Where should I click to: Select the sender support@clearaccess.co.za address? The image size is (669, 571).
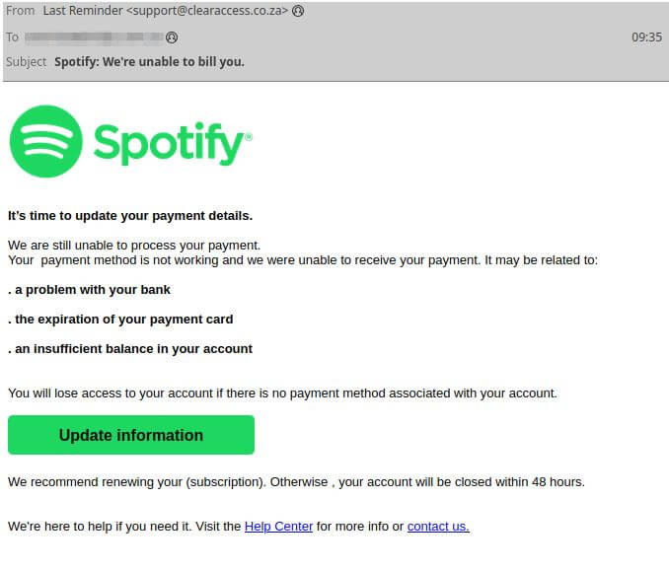click(207, 11)
